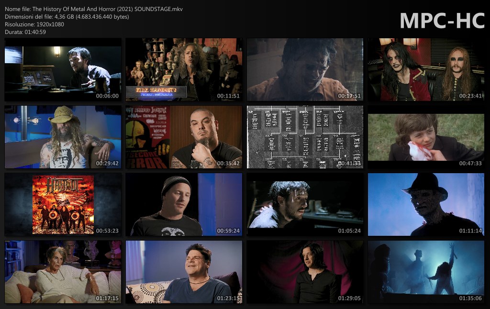
Task: Click the frame at 01:05:24
Action: (x=305, y=204)
